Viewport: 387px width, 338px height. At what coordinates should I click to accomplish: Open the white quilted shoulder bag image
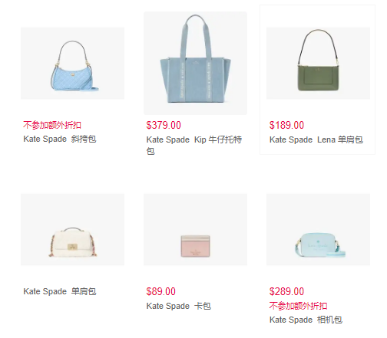click(72, 229)
